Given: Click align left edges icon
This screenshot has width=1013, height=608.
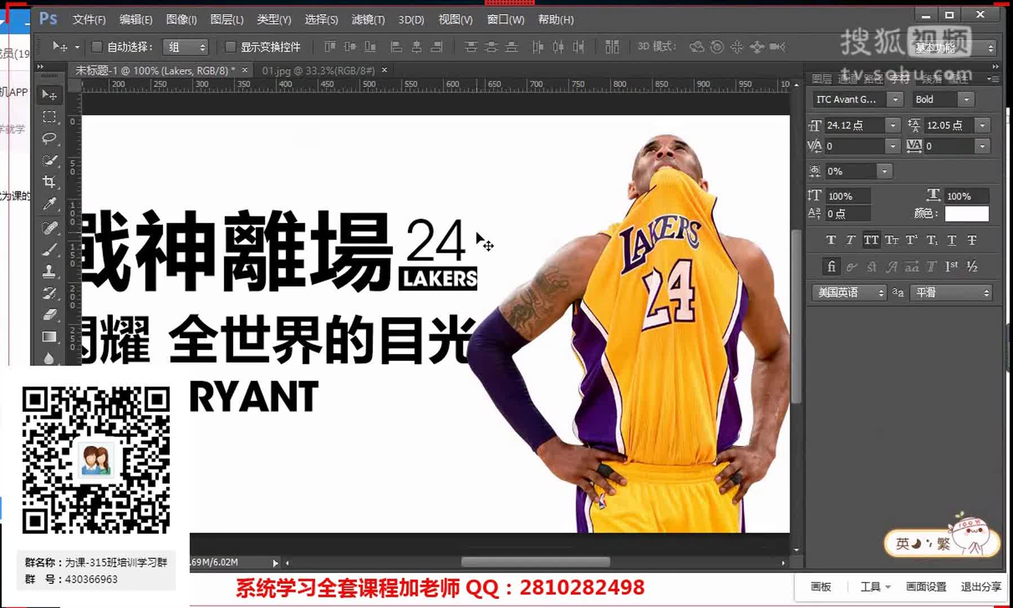Looking at the screenshot, I should pyautogui.click(x=397, y=47).
